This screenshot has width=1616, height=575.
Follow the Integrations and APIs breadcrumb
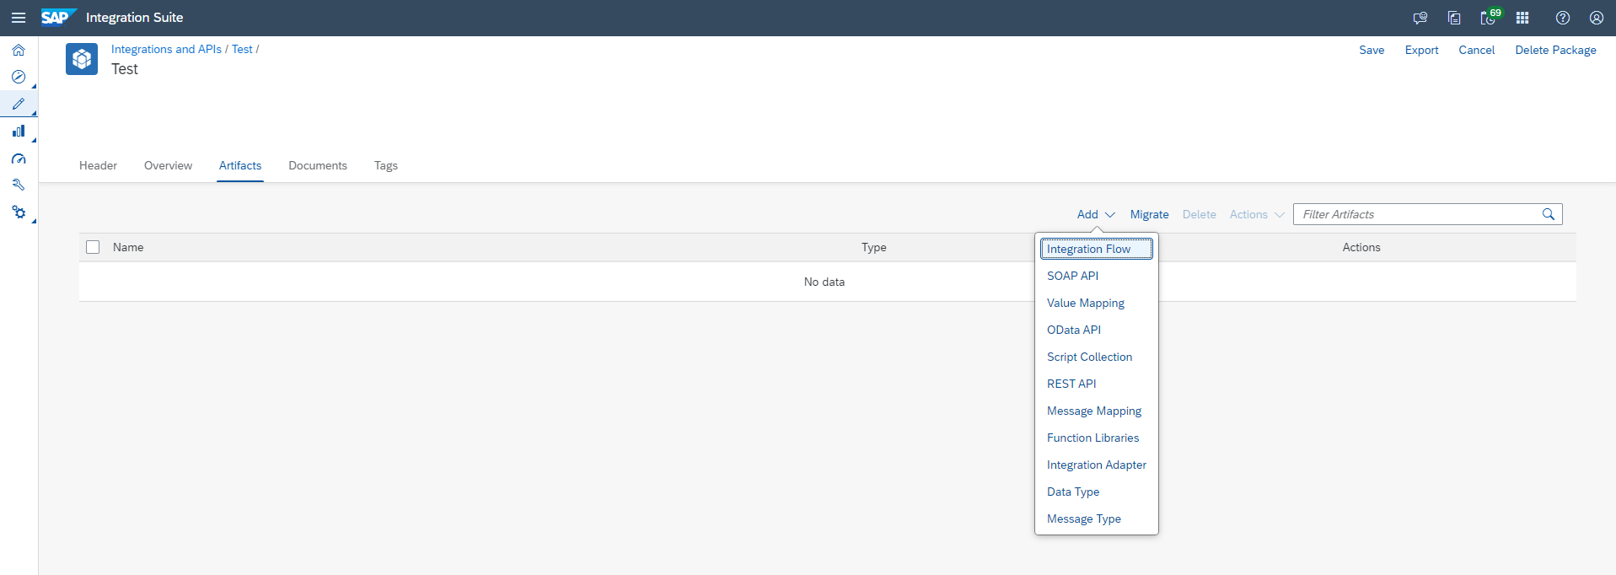(x=166, y=49)
